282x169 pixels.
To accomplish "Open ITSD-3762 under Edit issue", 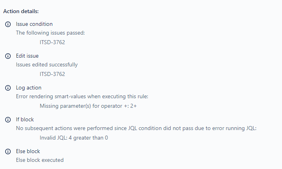I will point(52,74).
